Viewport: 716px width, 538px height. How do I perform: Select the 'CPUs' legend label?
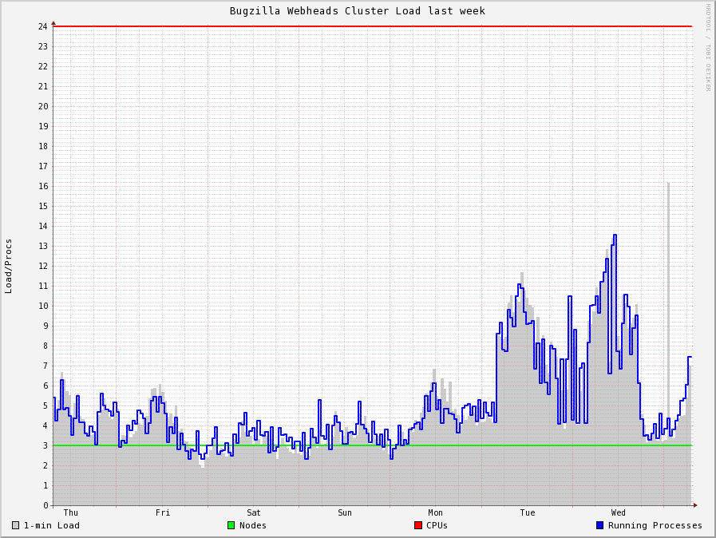(x=437, y=525)
